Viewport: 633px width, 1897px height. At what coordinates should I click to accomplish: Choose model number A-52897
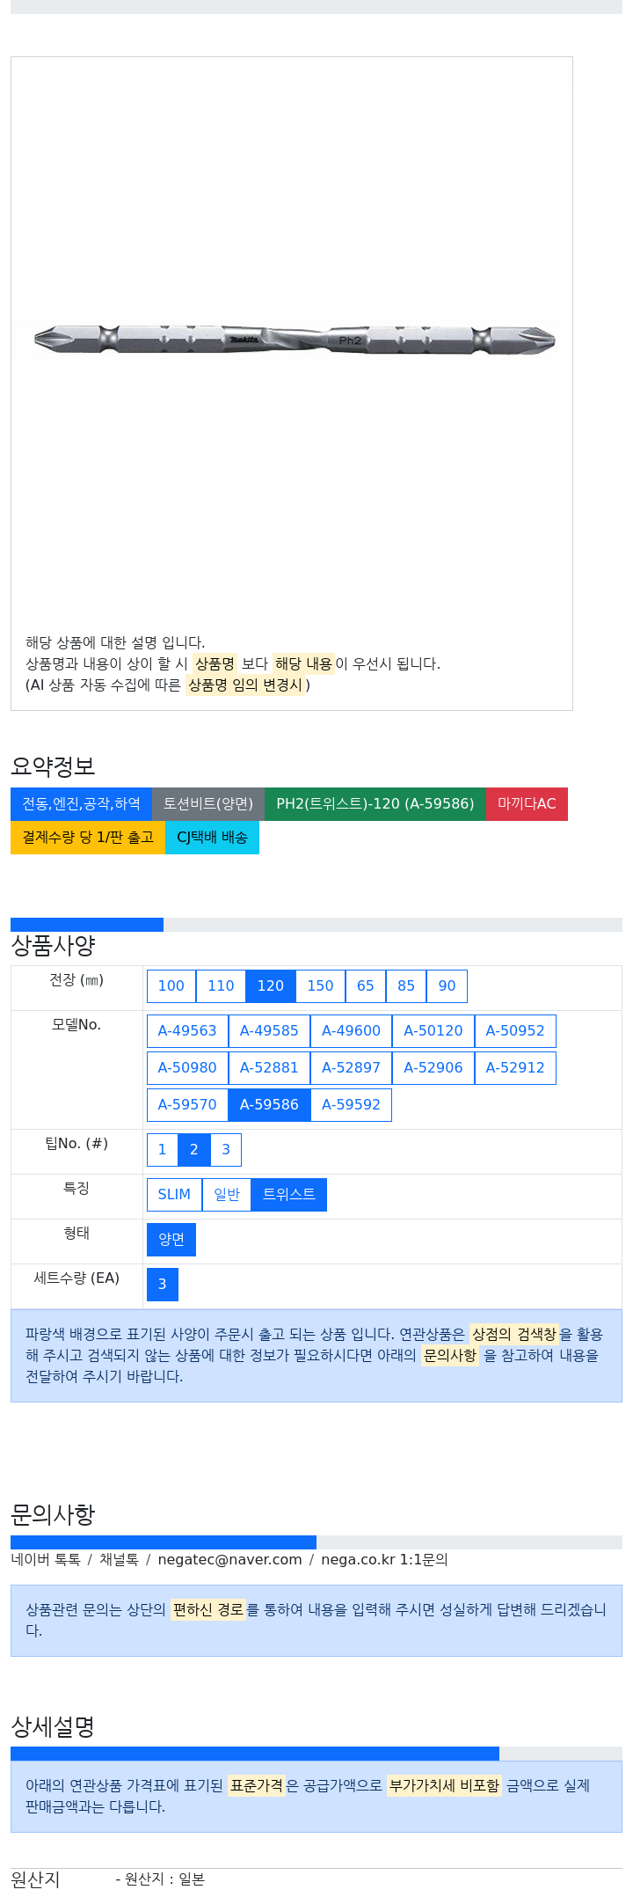[351, 1068]
